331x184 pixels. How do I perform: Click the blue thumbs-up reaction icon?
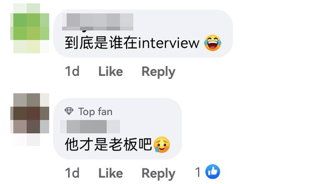[213, 172]
